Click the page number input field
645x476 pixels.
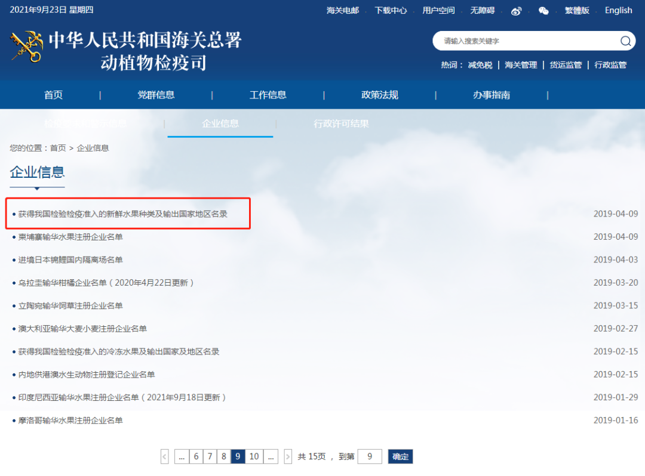click(369, 456)
